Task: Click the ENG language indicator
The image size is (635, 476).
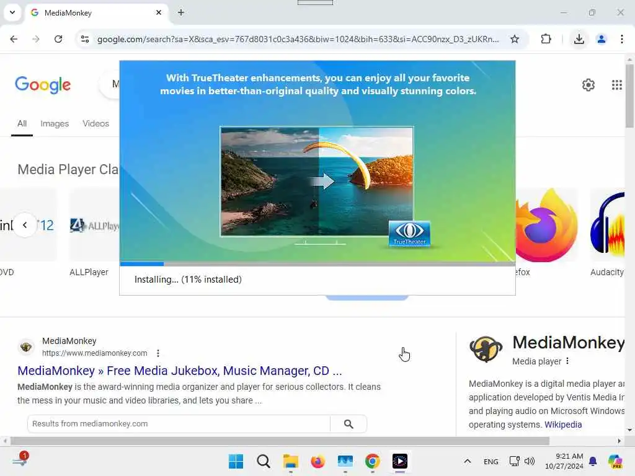Action: pyautogui.click(x=491, y=461)
